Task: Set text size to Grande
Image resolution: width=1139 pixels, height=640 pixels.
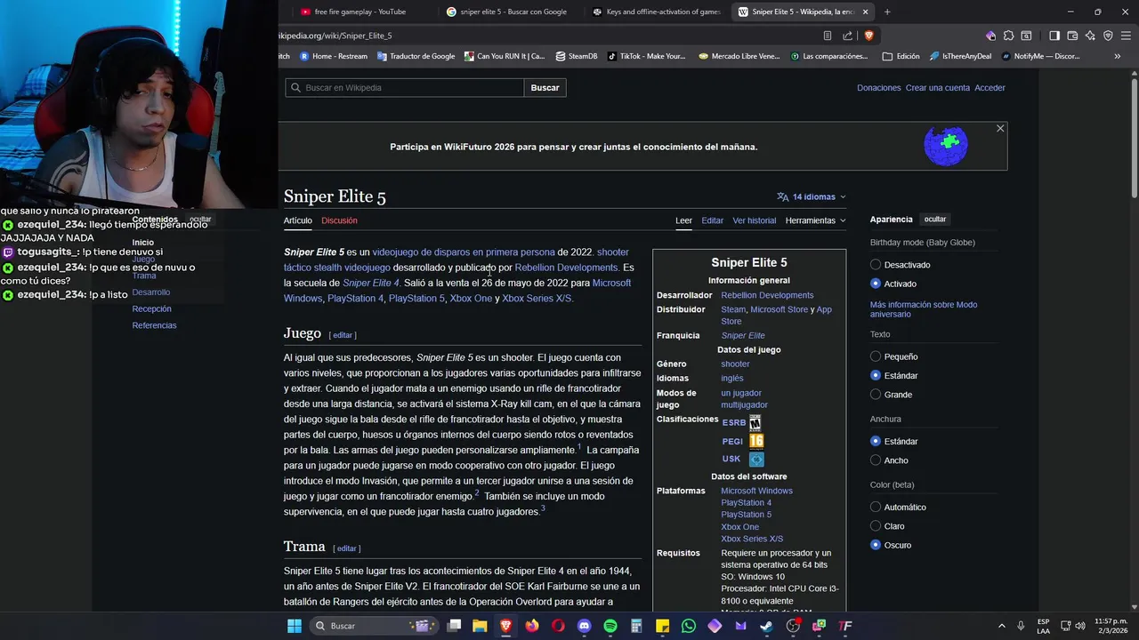Action: [876, 395]
